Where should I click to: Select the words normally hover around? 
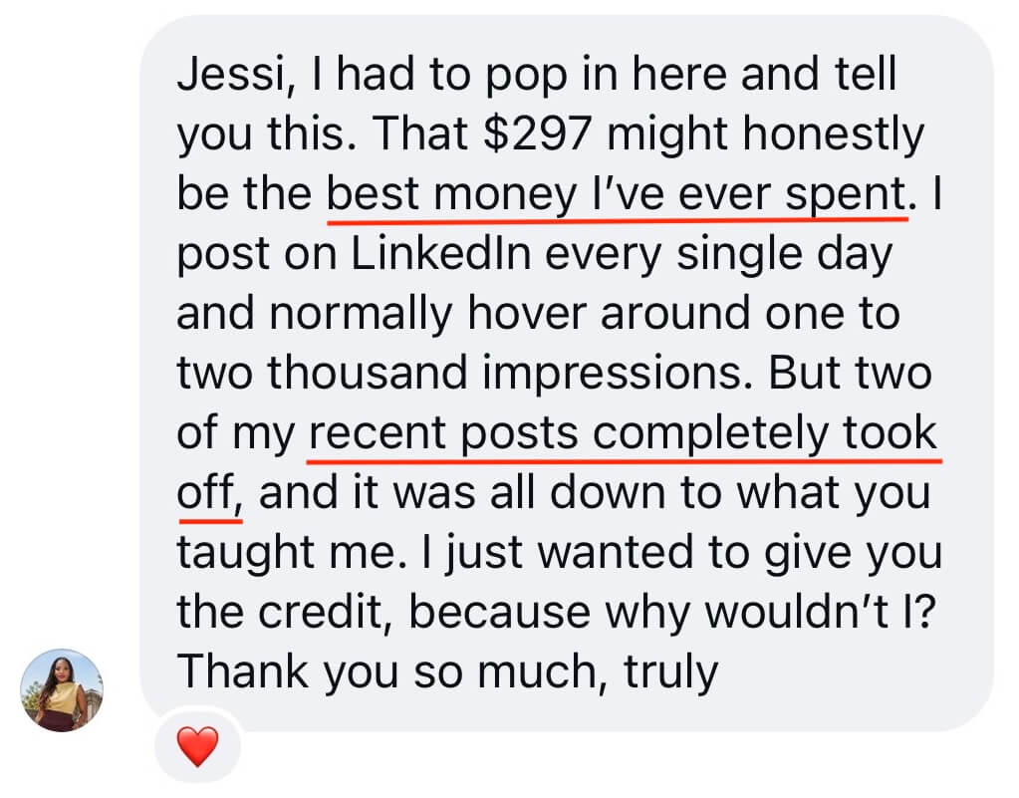tap(510, 313)
